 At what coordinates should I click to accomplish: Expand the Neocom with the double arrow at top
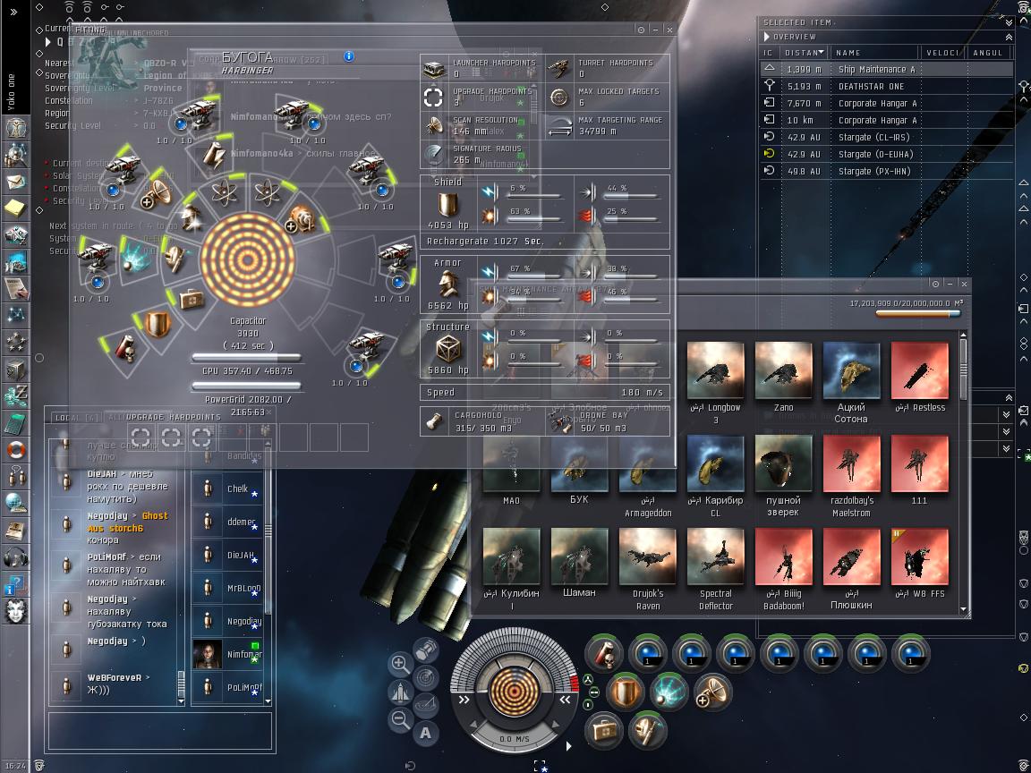(x=13, y=12)
